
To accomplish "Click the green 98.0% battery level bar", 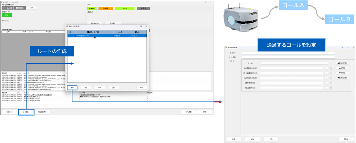I will (x=125, y=9).
